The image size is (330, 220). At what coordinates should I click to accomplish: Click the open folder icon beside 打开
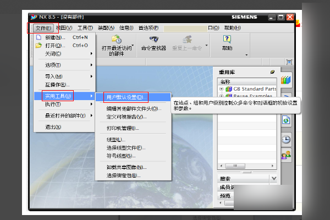[38, 45]
